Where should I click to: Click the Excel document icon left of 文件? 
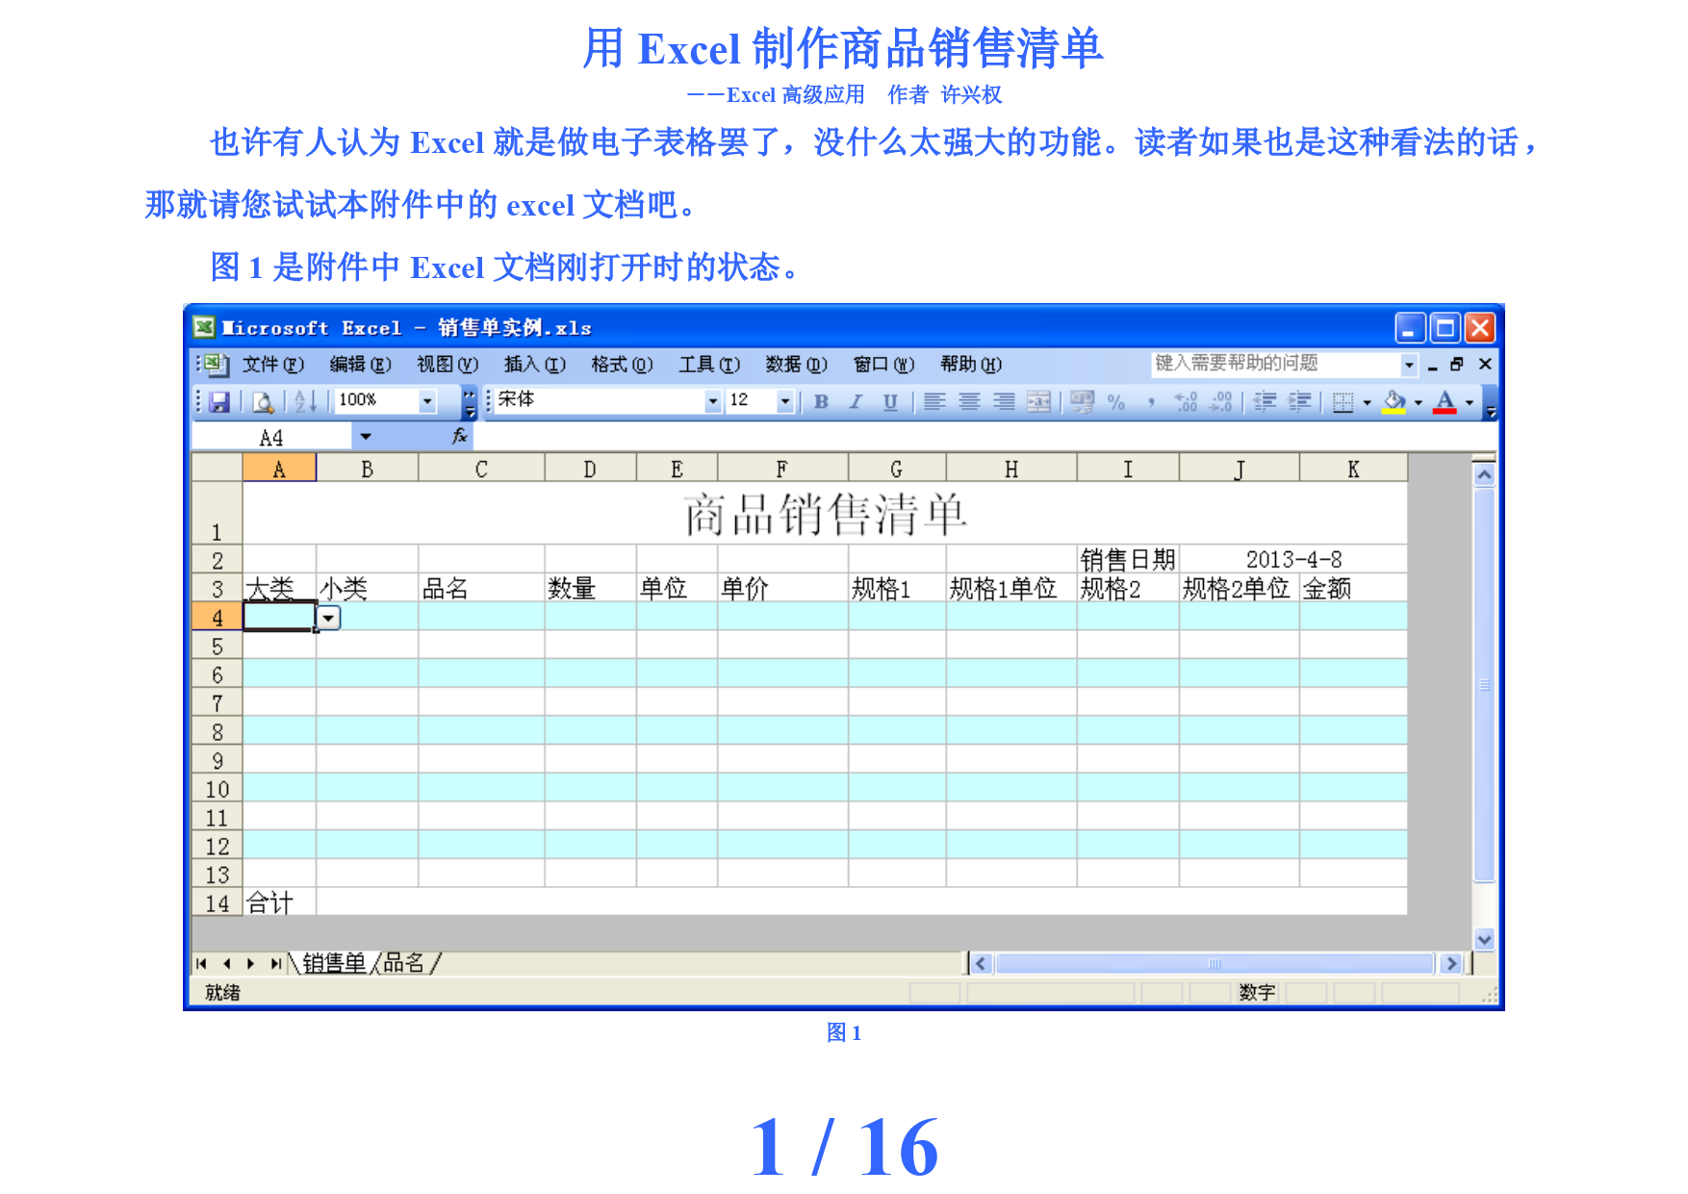tap(216, 365)
